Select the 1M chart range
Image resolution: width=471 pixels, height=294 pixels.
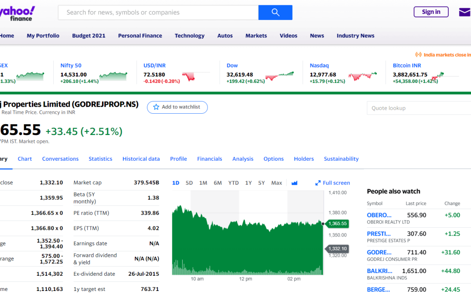tap(203, 182)
